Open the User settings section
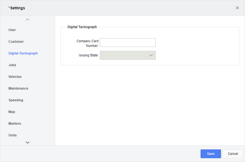 point(12,30)
